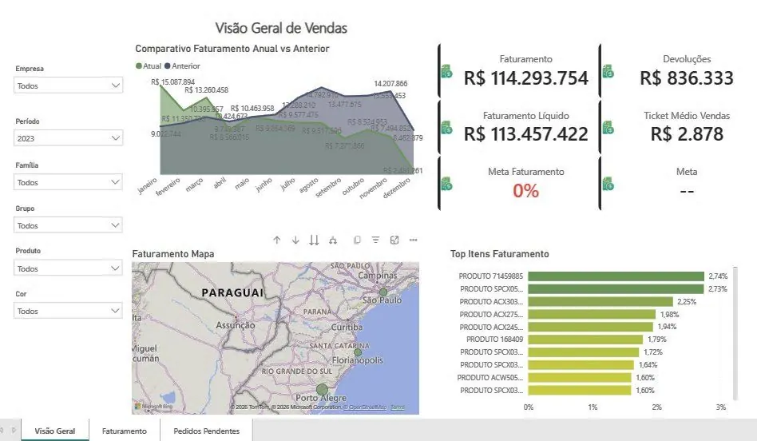Viewport: 757px width, 441px height.
Task: Click the money icon beside Meta Faturamento card
Action: pos(446,184)
